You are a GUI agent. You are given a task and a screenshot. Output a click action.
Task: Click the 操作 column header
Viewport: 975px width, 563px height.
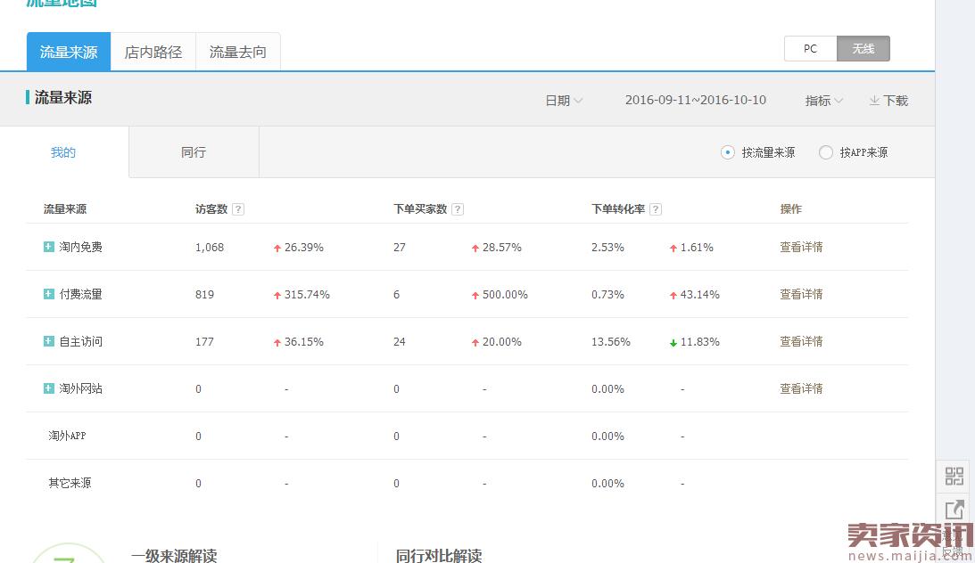pos(791,209)
